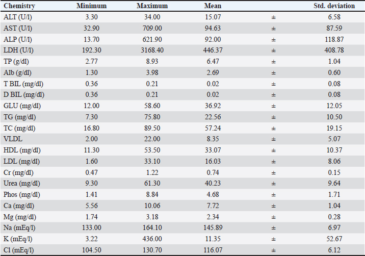
Task: Click the Urea mean value 40.23
Action: click(x=211, y=184)
